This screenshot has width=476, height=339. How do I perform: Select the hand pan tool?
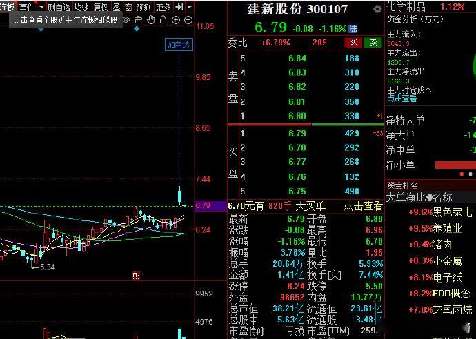click(151, 20)
